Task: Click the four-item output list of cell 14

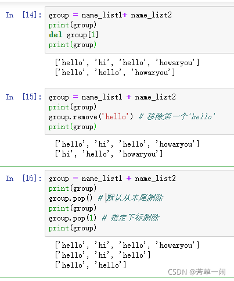Action: tap(127, 63)
